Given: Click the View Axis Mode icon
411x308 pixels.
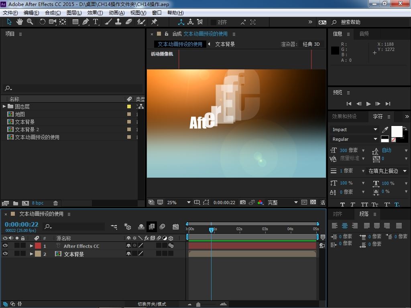Looking at the screenshot, I should [x=200, y=22].
